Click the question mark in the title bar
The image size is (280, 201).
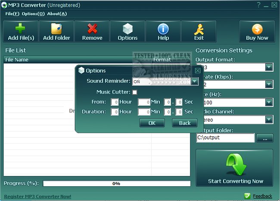(x=258, y=5)
